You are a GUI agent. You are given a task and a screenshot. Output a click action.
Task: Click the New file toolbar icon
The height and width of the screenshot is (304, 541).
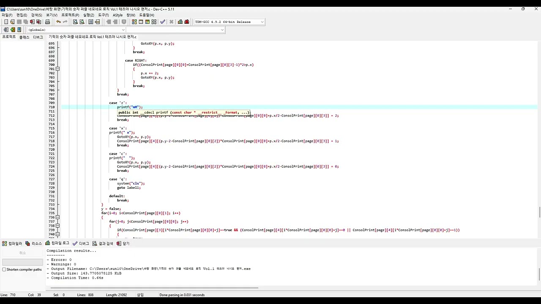pyautogui.click(x=6, y=22)
